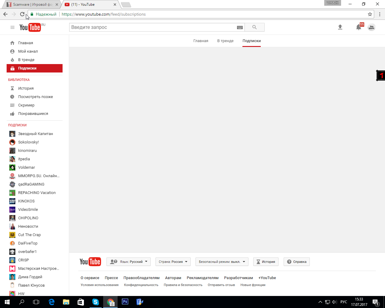The width and height of the screenshot is (385, 308).
Task: Click the YouTube logo to go home
Action: [x=30, y=27]
